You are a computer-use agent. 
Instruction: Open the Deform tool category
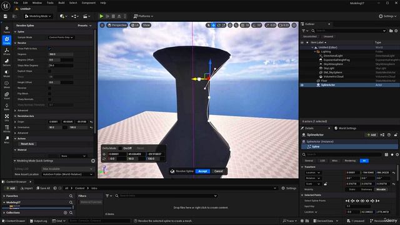7,62
